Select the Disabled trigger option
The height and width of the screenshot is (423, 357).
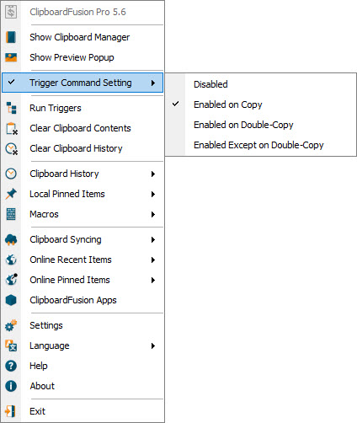[260, 84]
